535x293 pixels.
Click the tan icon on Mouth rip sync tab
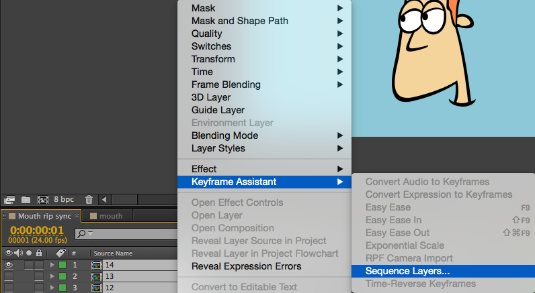tap(12, 216)
